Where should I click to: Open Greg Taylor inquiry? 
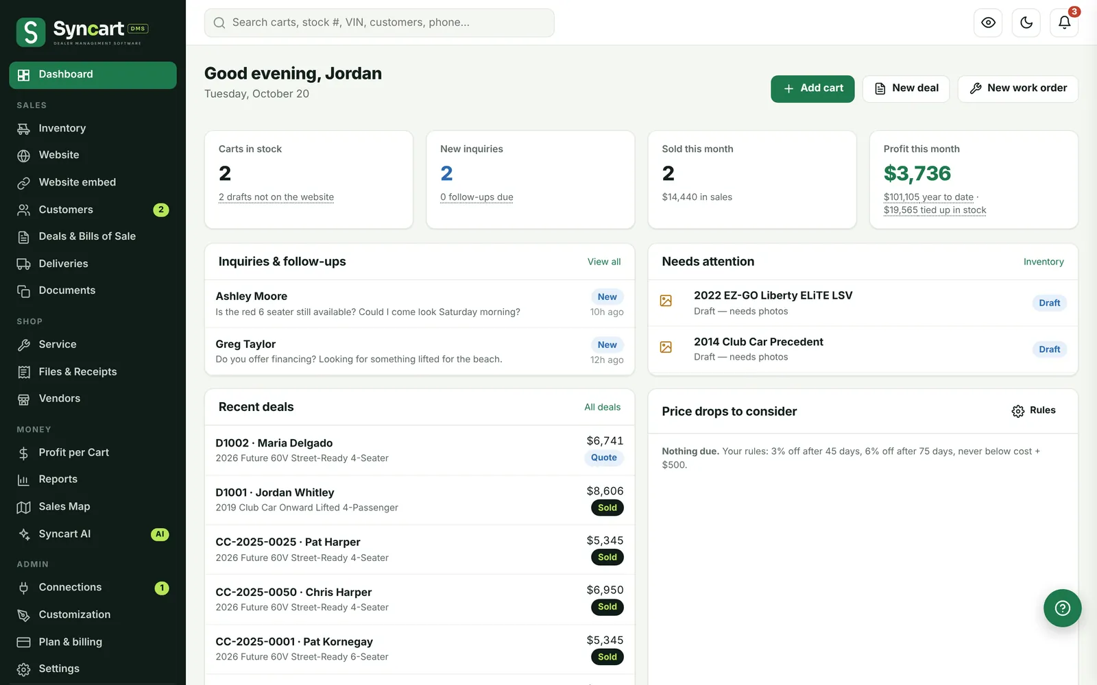click(420, 351)
